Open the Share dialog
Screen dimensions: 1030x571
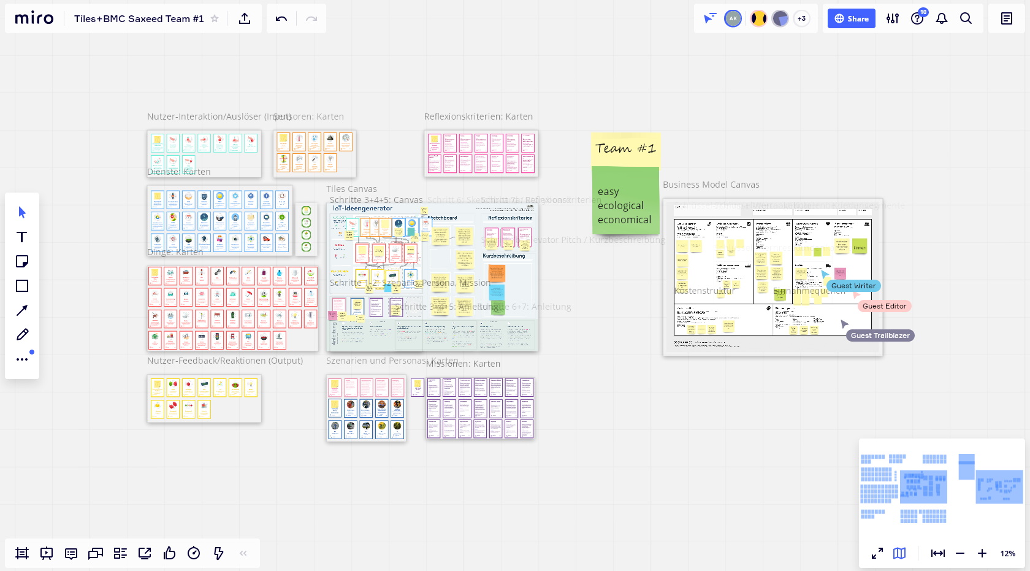(x=851, y=18)
